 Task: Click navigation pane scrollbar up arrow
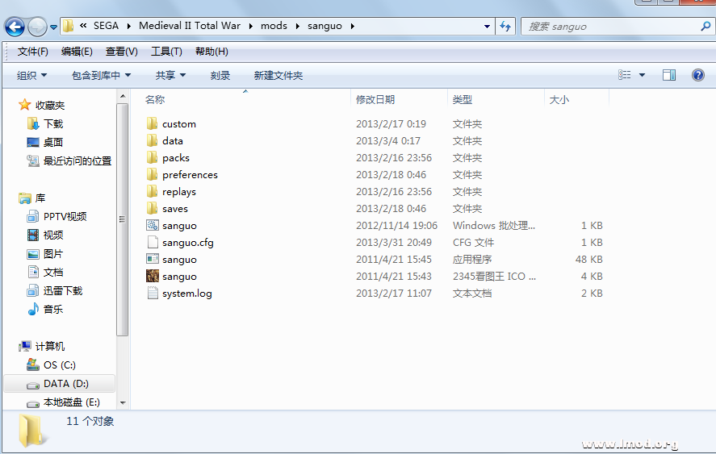(x=123, y=96)
